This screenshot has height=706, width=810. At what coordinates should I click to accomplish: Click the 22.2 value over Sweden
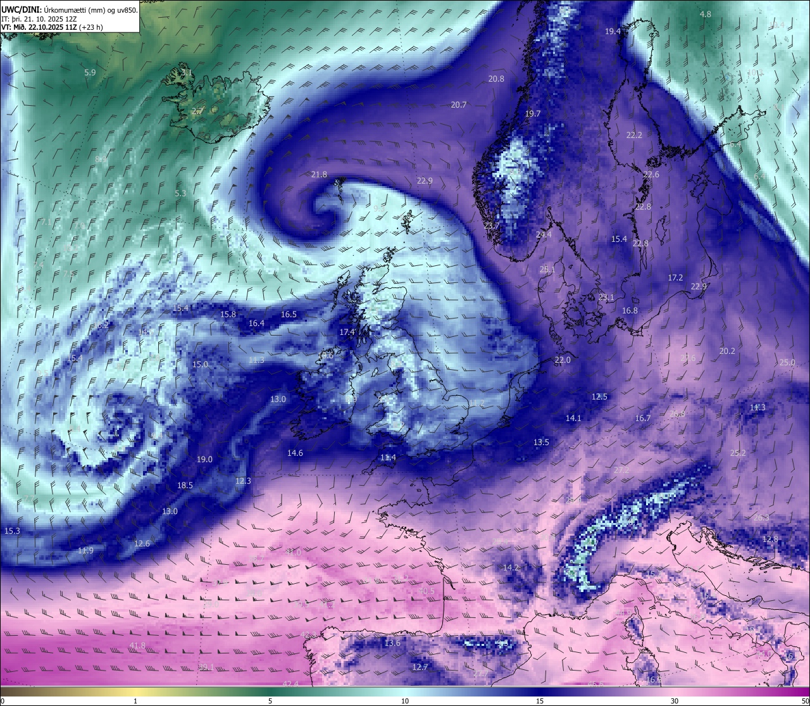634,135
